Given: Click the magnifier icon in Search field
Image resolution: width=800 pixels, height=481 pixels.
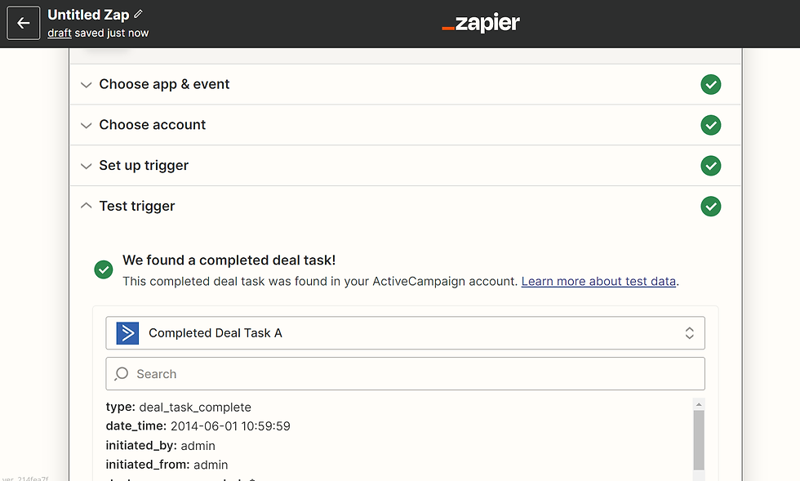Looking at the screenshot, I should tap(122, 374).
